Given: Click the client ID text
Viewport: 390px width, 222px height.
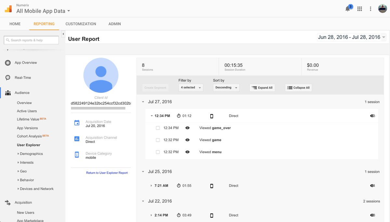Looking at the screenshot, I should 101,103.
